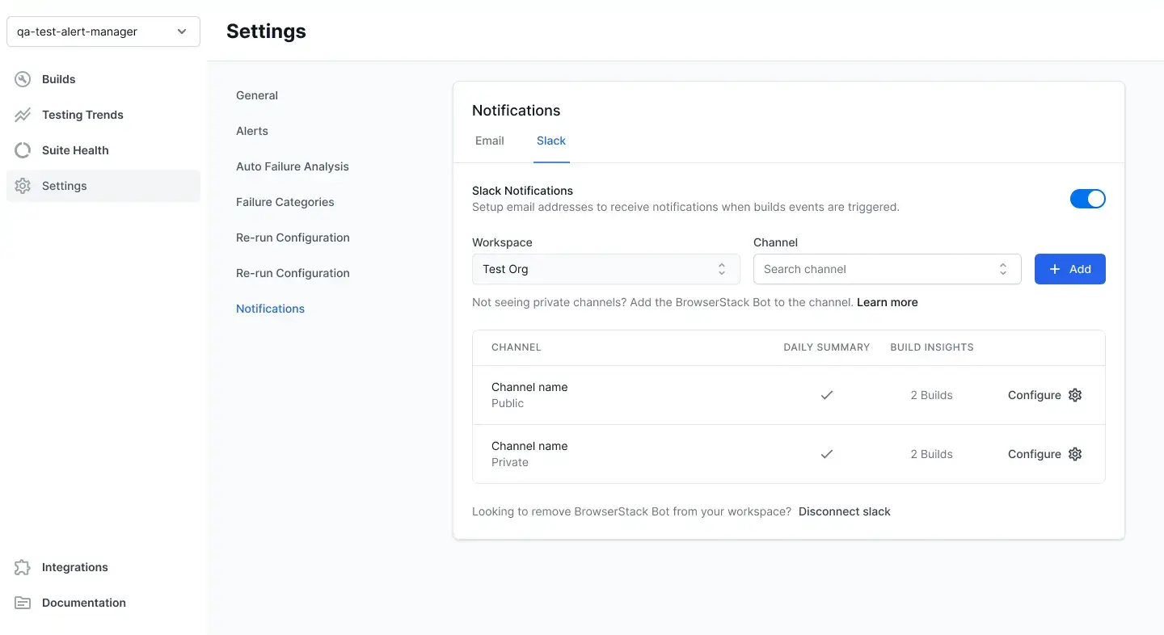Expand the Test Org workspace dropdown
The width and height of the screenshot is (1164, 635).
[x=605, y=269]
